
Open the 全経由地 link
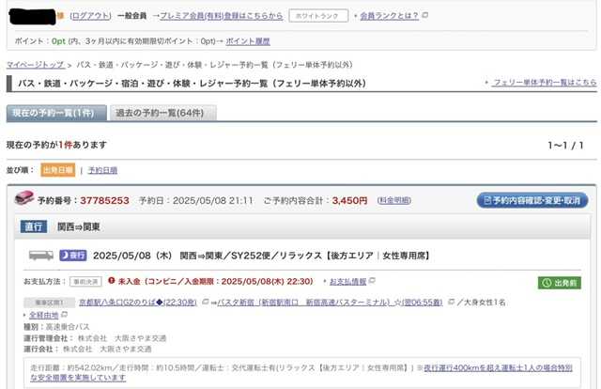44,315
